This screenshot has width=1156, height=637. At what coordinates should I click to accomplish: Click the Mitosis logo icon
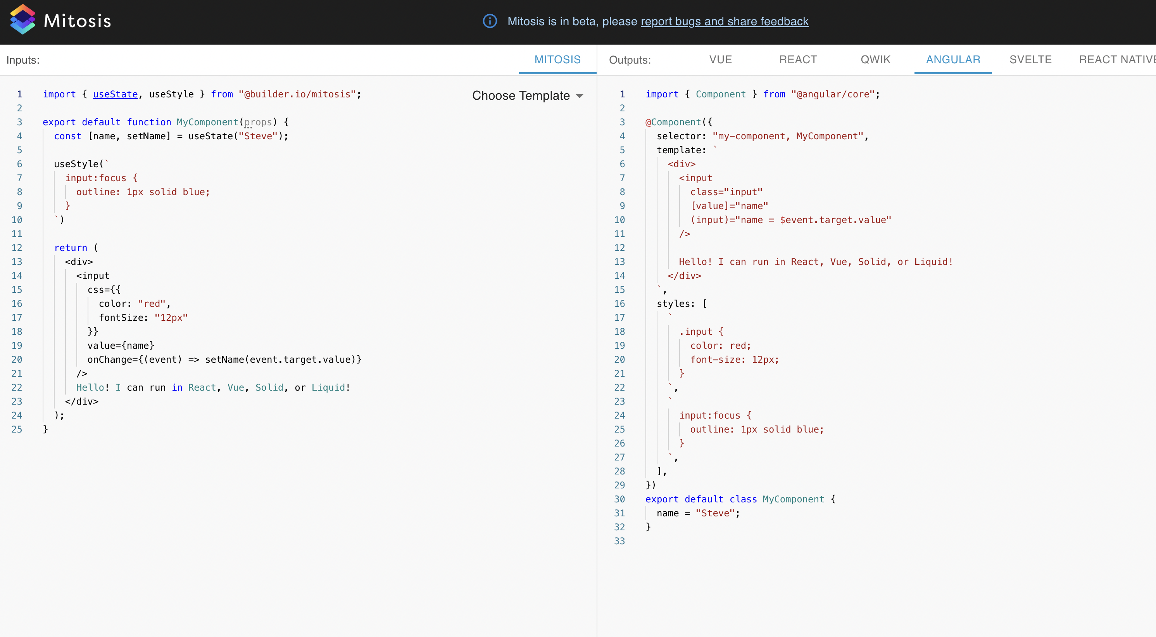23,20
